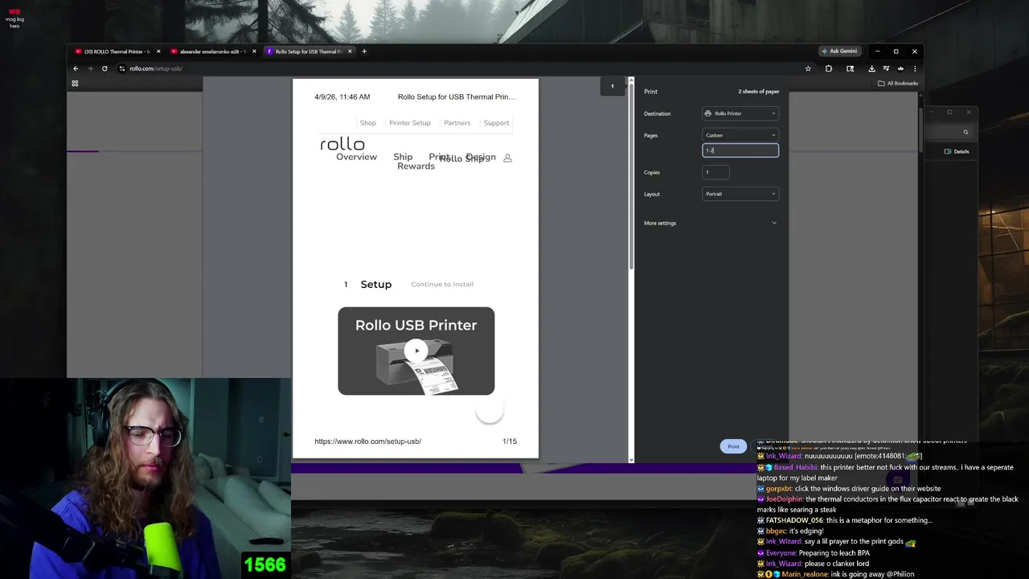Go forward in browser history
This screenshot has width=1029, height=579.
[x=90, y=68]
